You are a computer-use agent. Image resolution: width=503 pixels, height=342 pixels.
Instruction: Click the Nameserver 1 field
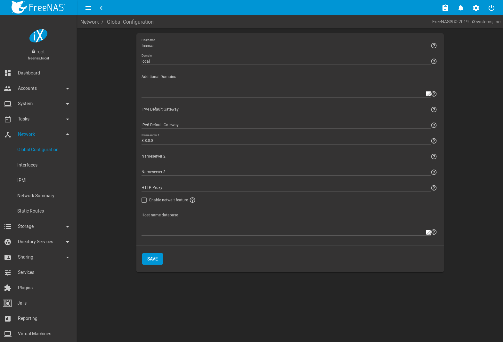pos(286,141)
